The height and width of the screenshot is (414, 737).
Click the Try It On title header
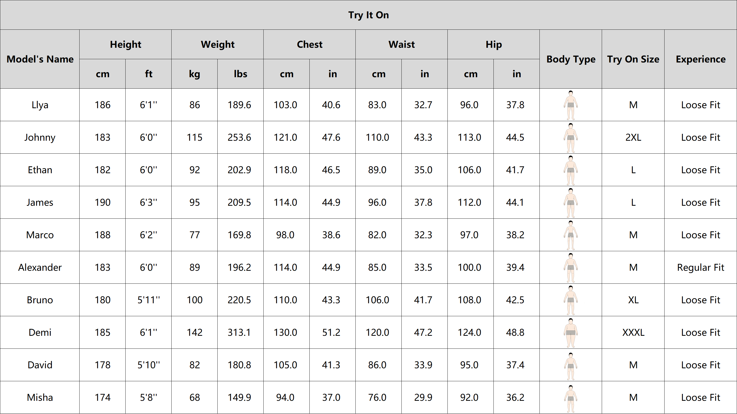pyautogui.click(x=369, y=15)
